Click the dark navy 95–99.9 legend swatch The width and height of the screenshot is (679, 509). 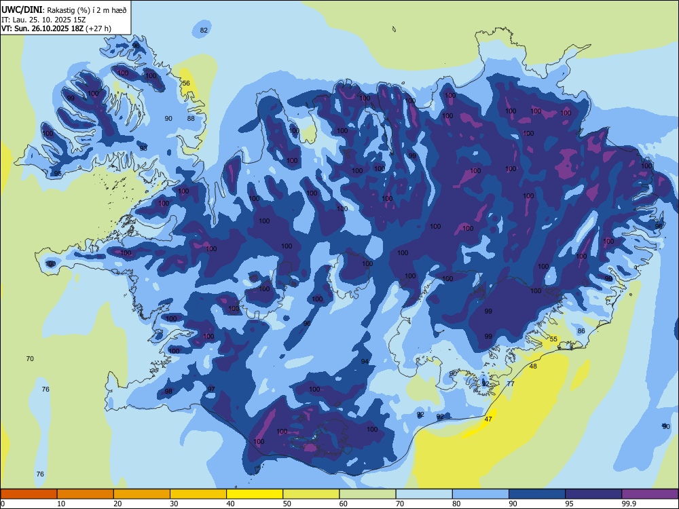593,494
